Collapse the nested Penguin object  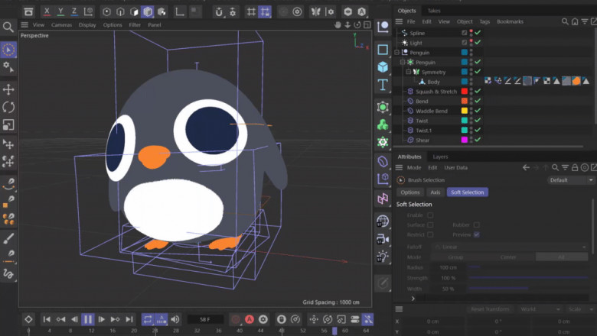(403, 63)
